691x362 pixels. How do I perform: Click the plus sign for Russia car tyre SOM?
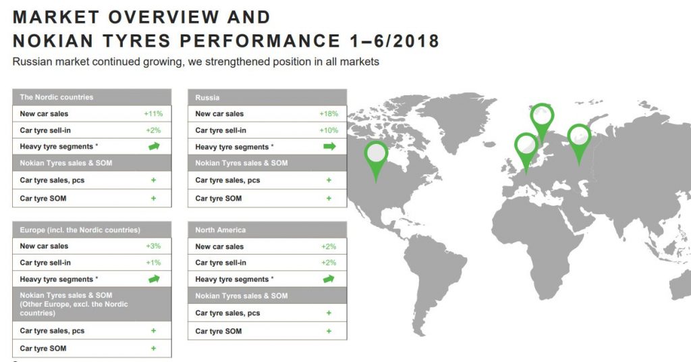329,199
